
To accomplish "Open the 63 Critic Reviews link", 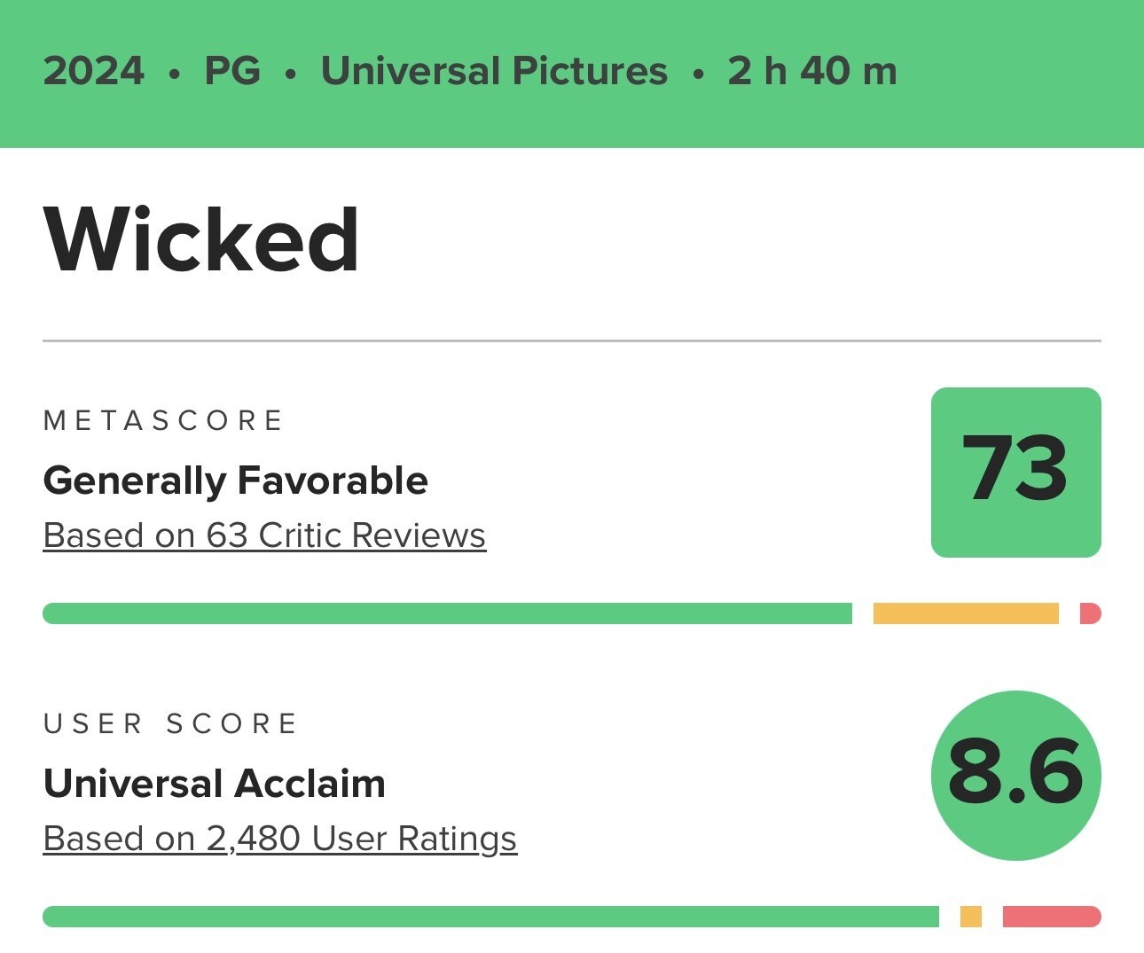I will [x=264, y=535].
